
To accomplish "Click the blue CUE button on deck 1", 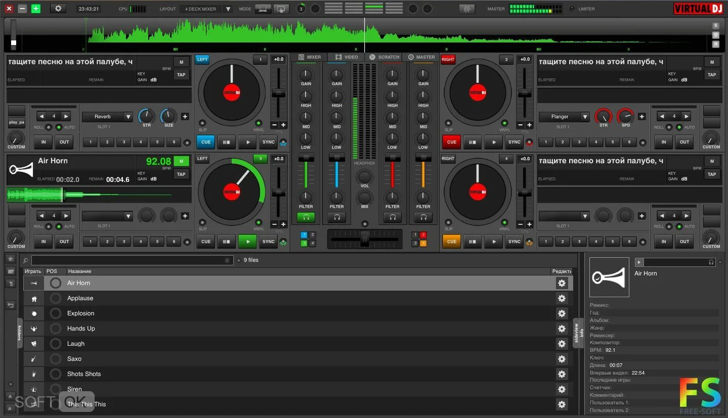I will tap(206, 142).
